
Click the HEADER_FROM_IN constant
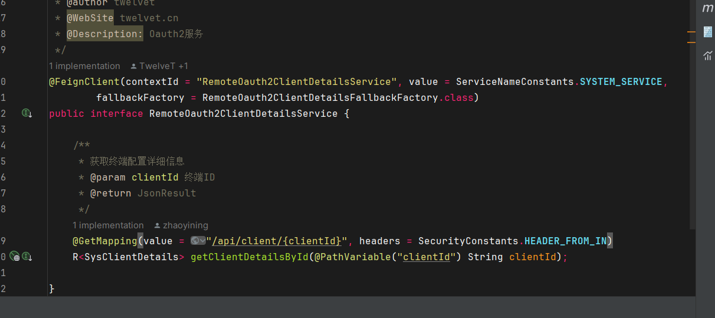pyautogui.click(x=565, y=241)
